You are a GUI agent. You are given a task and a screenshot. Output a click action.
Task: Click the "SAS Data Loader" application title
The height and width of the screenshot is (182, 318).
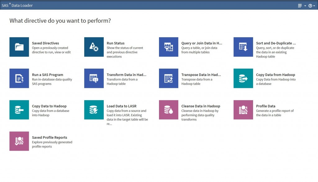pyautogui.click(x=17, y=6)
